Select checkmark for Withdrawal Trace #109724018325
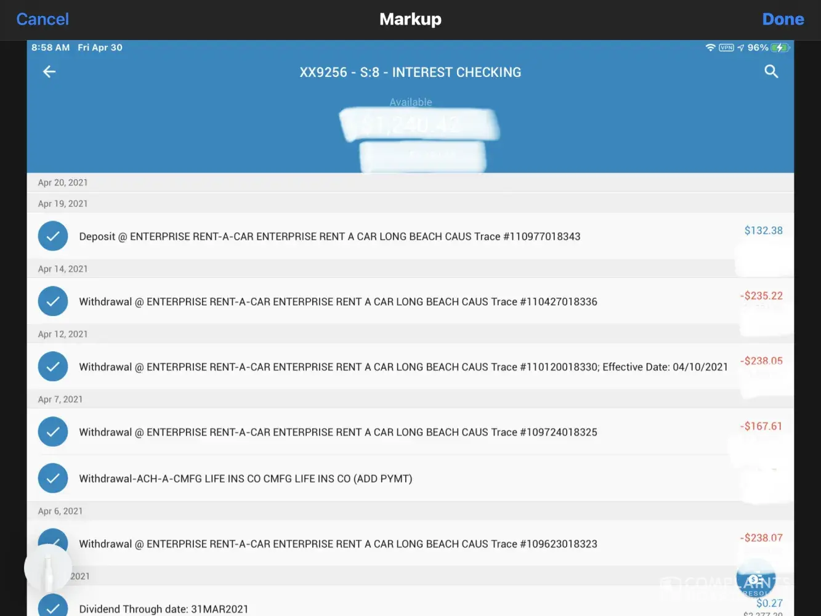Screen dimensions: 821x616 click(53, 432)
